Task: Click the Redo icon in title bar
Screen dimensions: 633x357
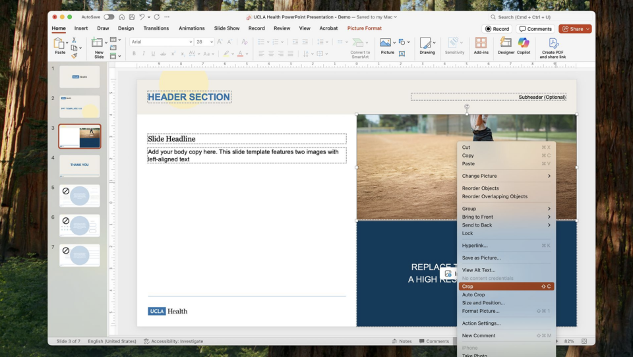Action: 157,17
